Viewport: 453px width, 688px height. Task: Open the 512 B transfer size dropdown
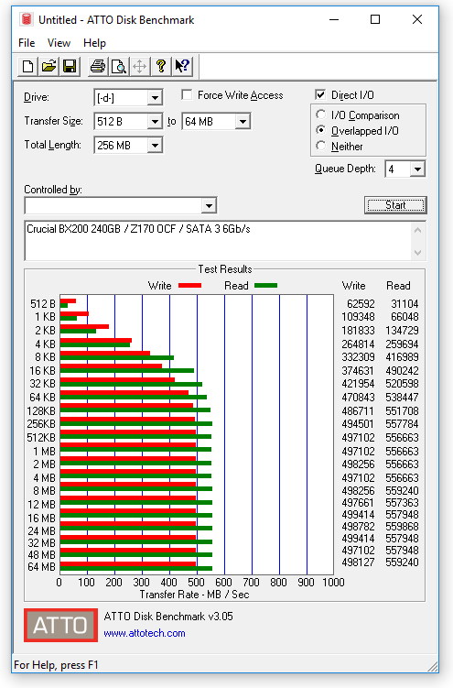[x=155, y=122]
